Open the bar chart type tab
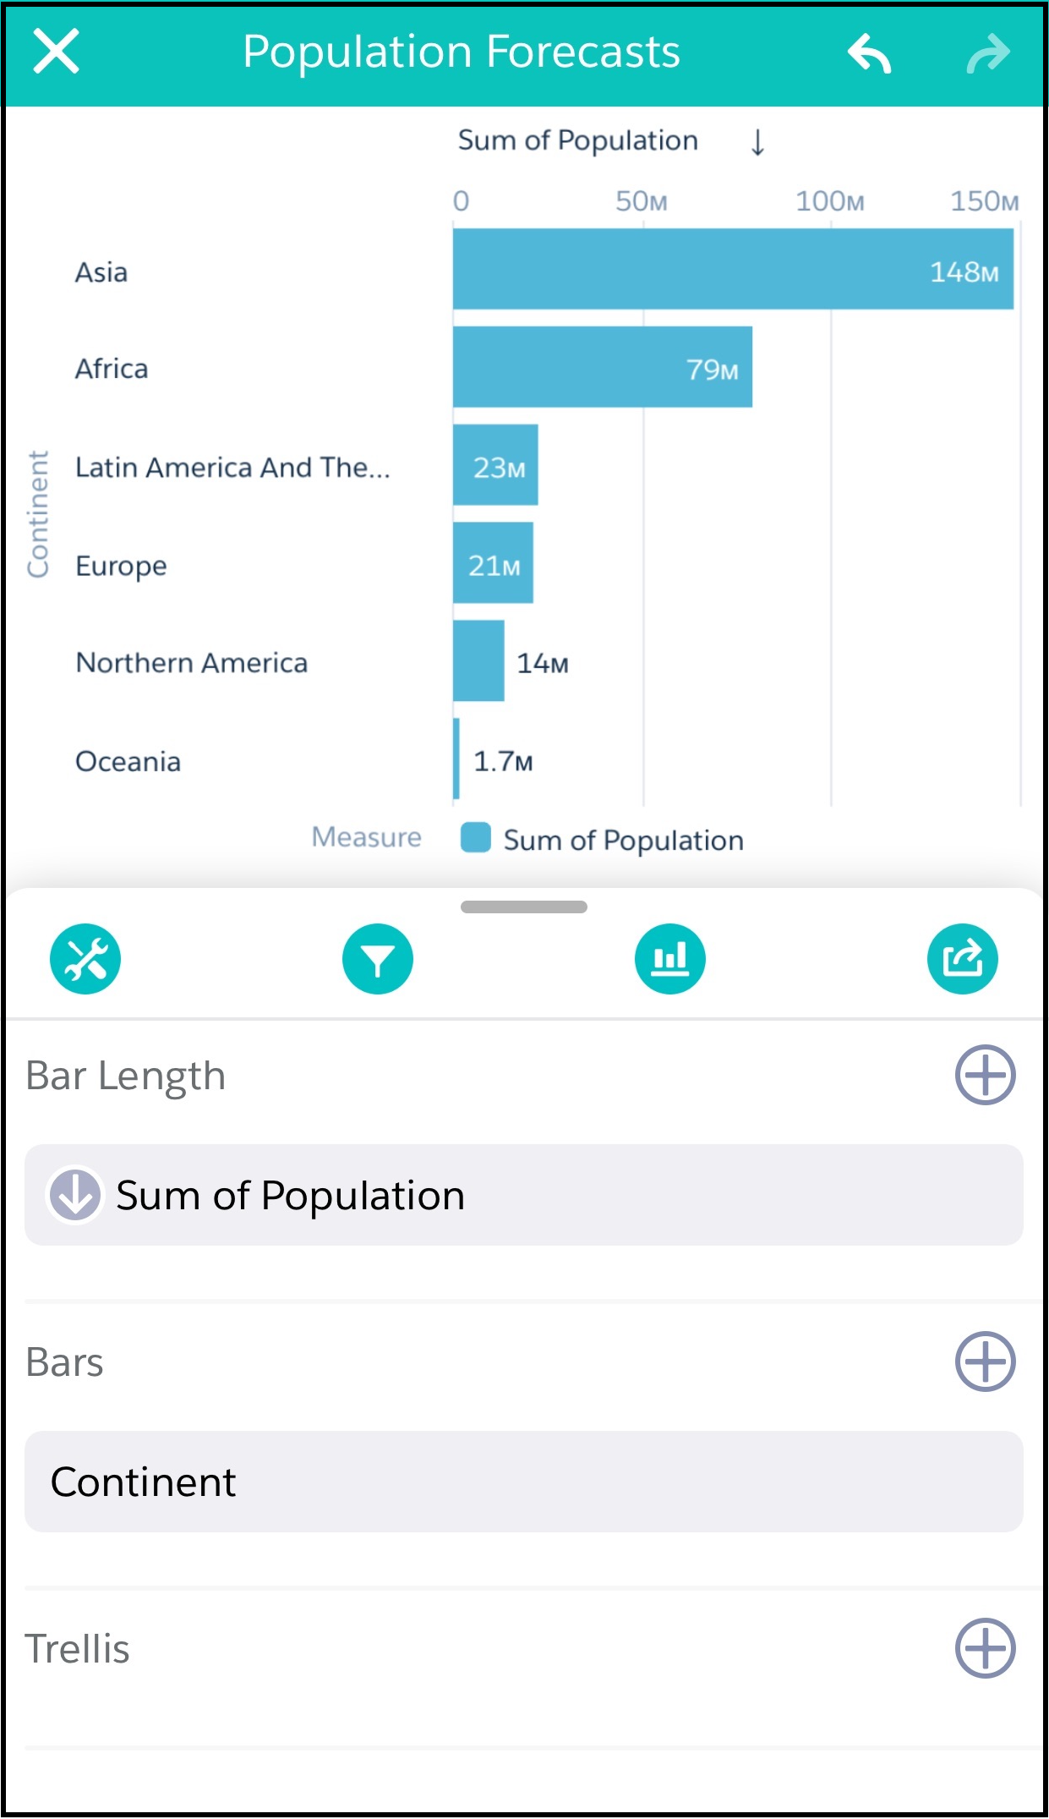 (670, 959)
